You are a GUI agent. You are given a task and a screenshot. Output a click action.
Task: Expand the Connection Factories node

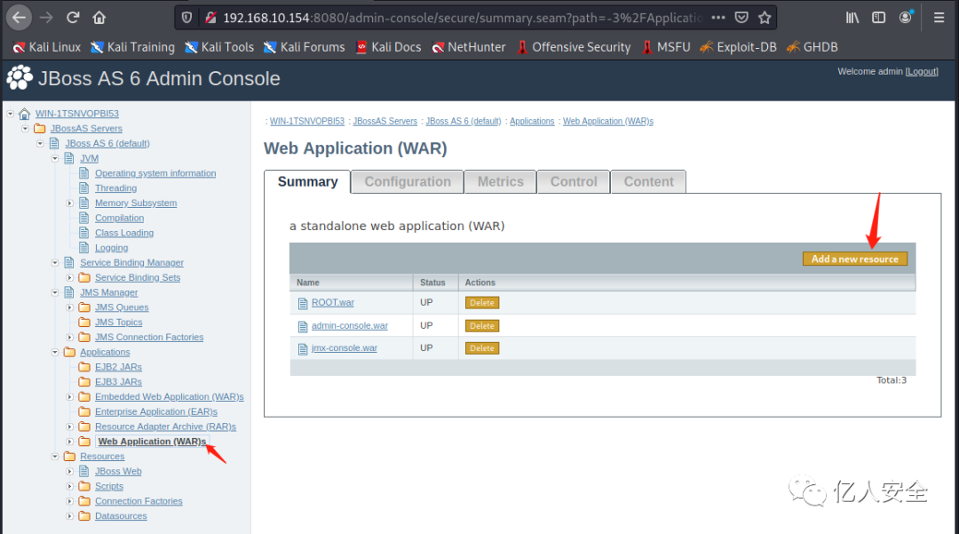click(x=70, y=501)
